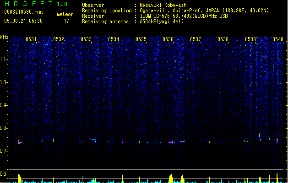Click the 0.7 kHz axis label
288x183 pixels.
[x=4, y=151]
